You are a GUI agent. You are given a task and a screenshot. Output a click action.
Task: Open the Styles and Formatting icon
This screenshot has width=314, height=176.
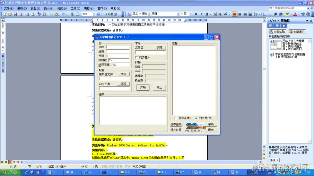(x=129, y=14)
